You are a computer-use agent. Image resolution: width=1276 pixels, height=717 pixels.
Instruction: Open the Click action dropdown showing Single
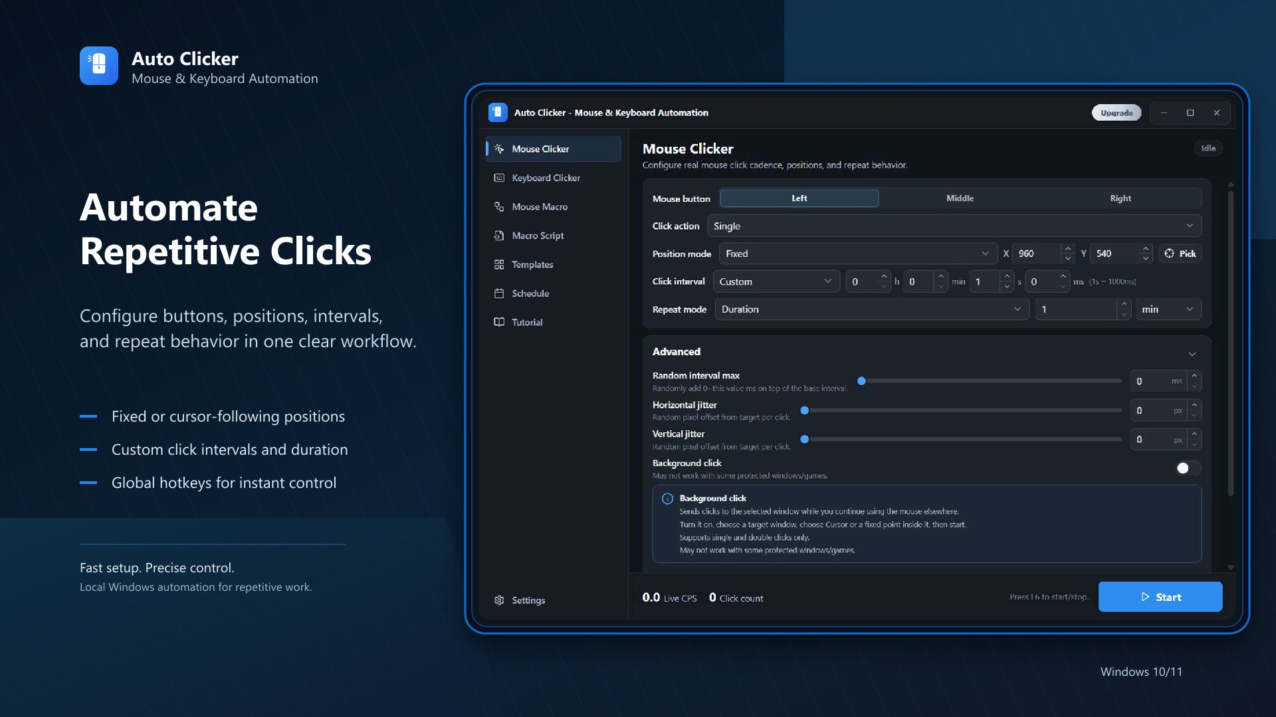(954, 226)
